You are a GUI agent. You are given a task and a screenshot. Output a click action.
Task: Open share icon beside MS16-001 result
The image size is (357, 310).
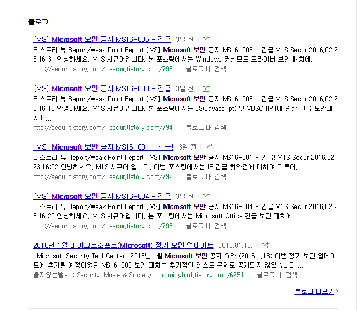click(209, 147)
